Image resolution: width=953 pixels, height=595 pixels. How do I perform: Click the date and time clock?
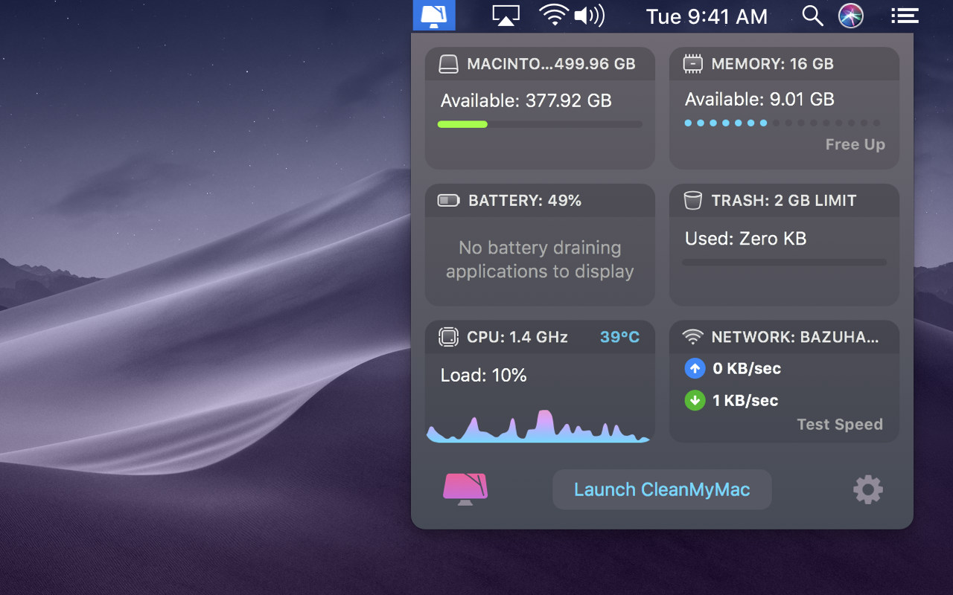click(x=706, y=16)
